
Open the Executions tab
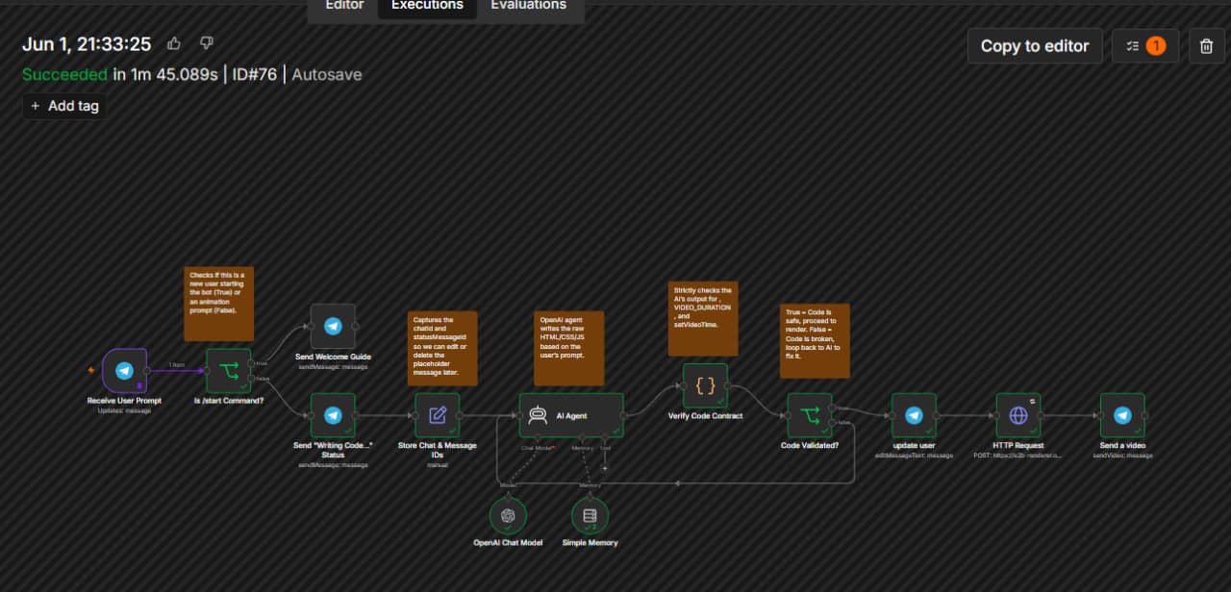coord(427,6)
